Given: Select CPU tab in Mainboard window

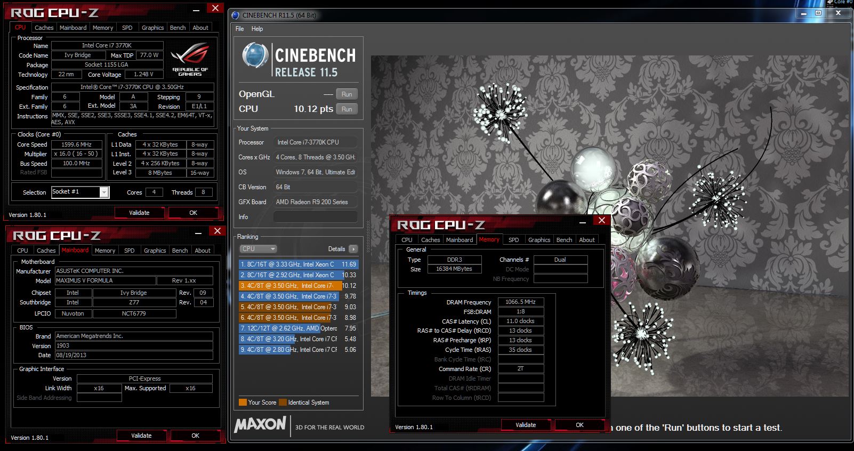Looking at the screenshot, I should point(22,251).
